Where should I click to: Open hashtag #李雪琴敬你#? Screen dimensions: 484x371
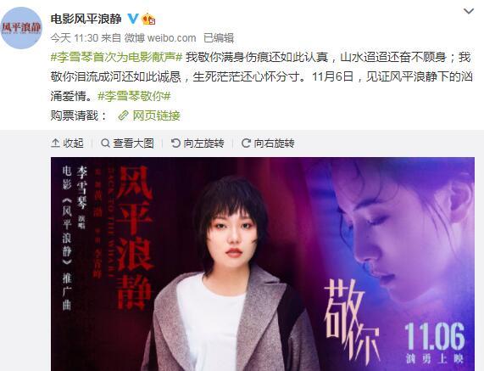pos(134,96)
